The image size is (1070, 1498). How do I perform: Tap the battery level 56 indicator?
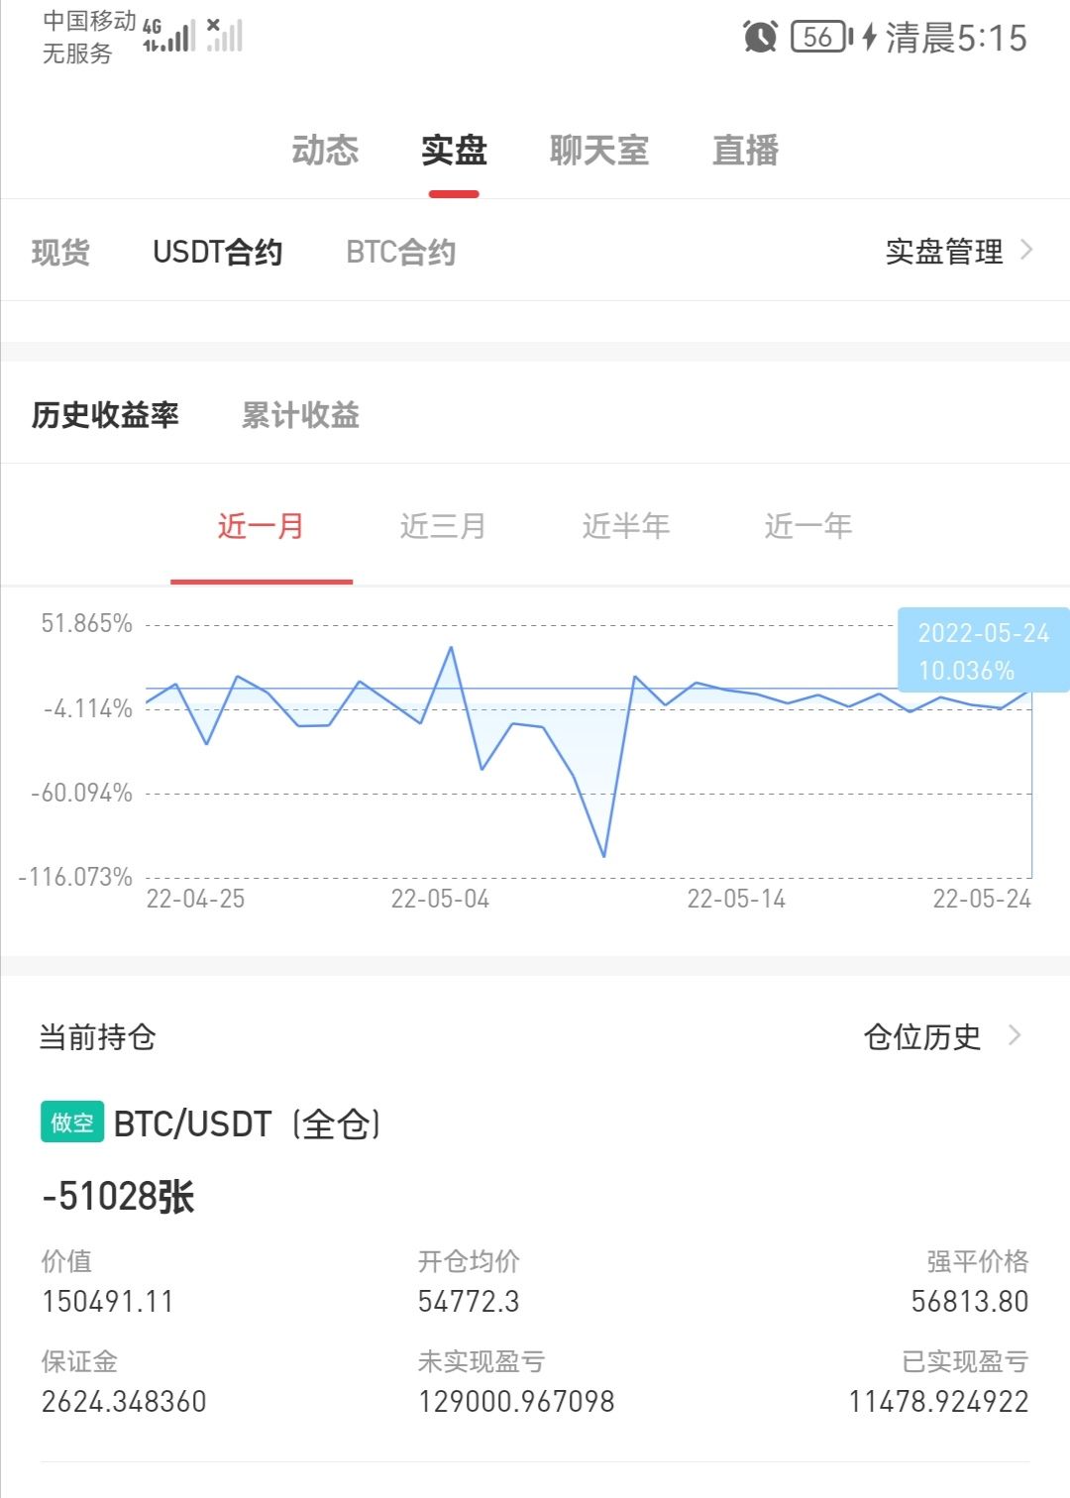(x=821, y=38)
